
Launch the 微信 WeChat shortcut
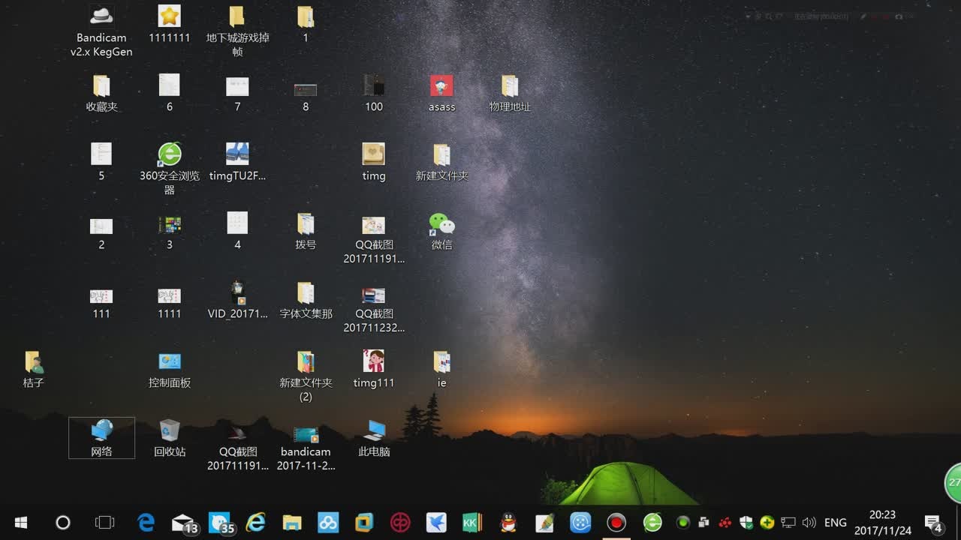441,231
